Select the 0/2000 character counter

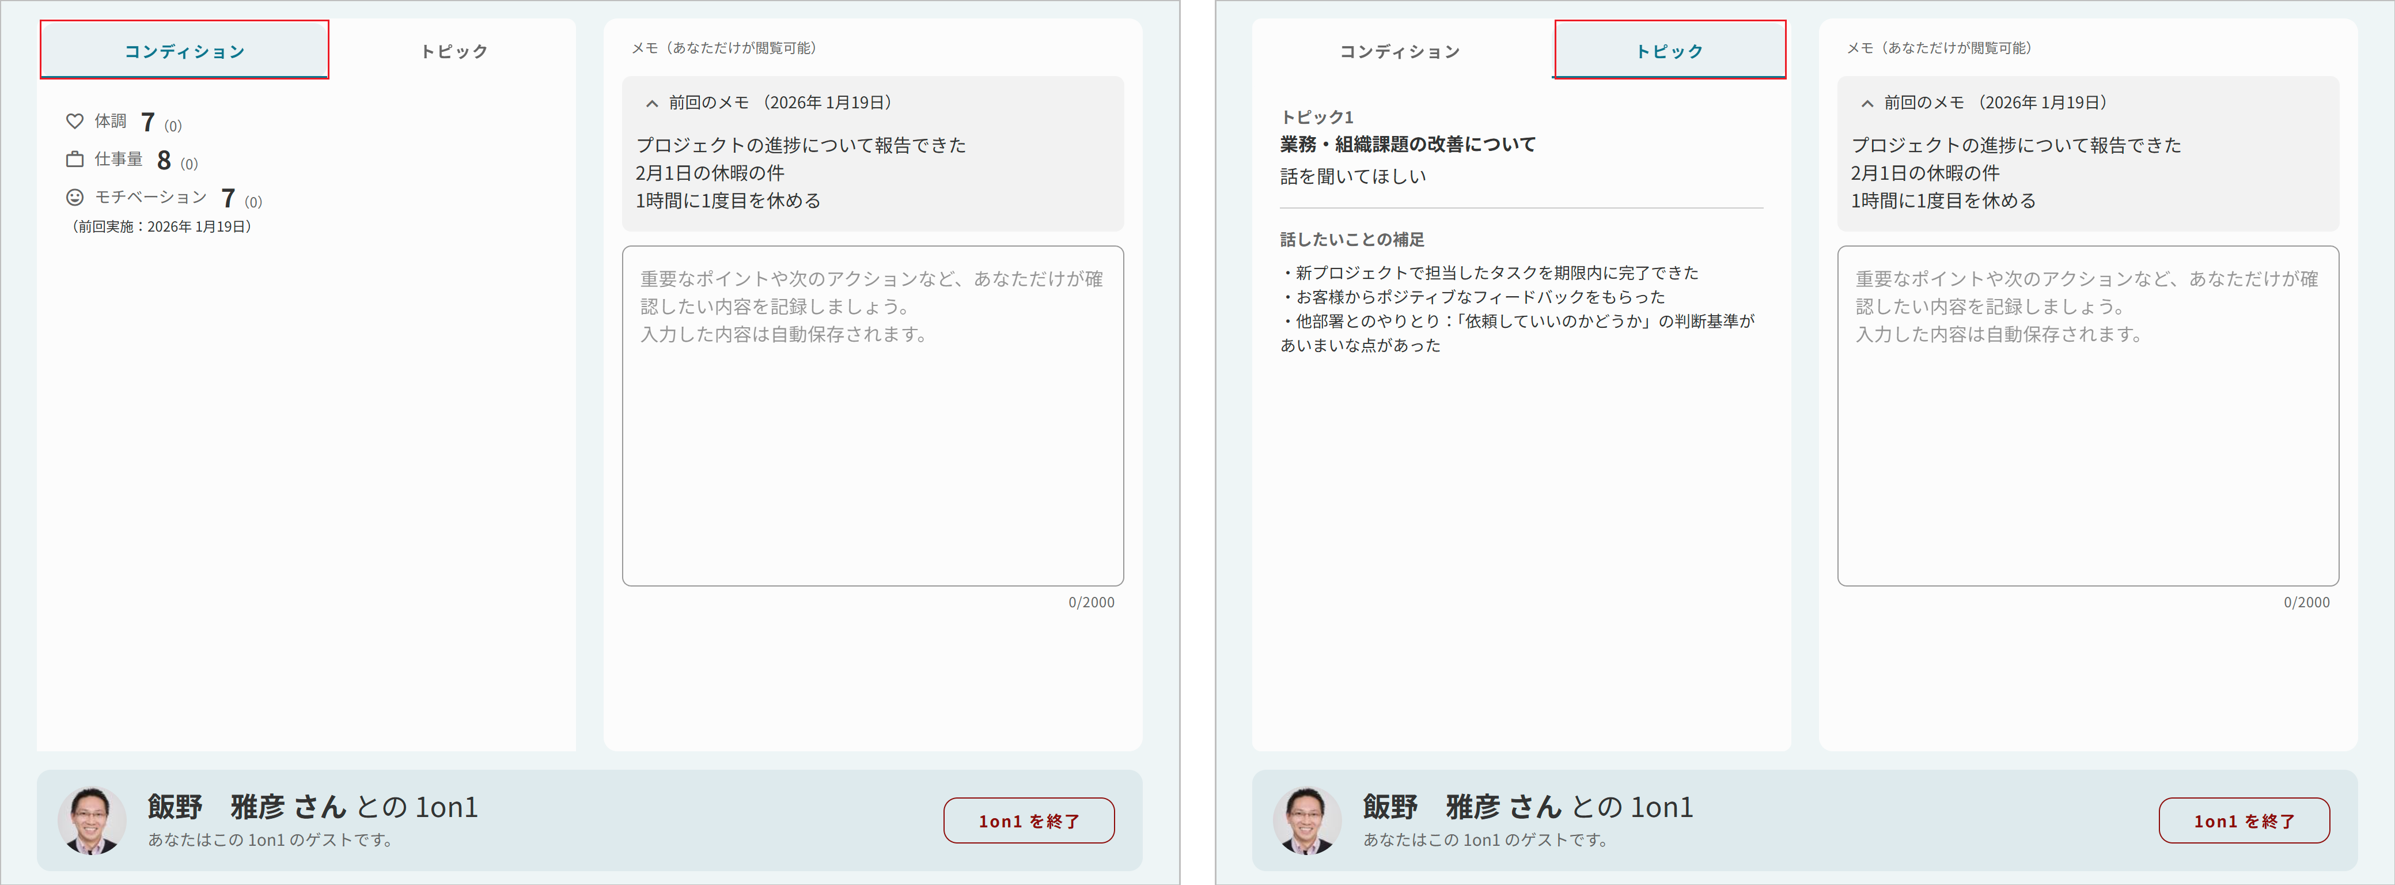click(x=1093, y=602)
